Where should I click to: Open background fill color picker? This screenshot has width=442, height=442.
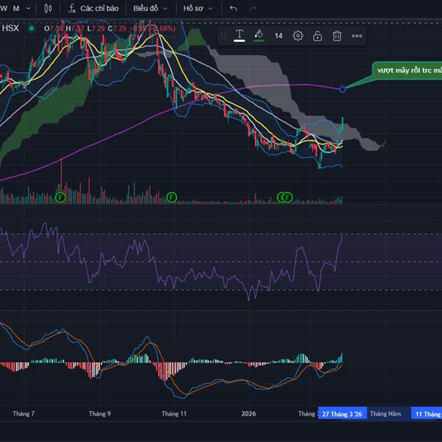259,36
